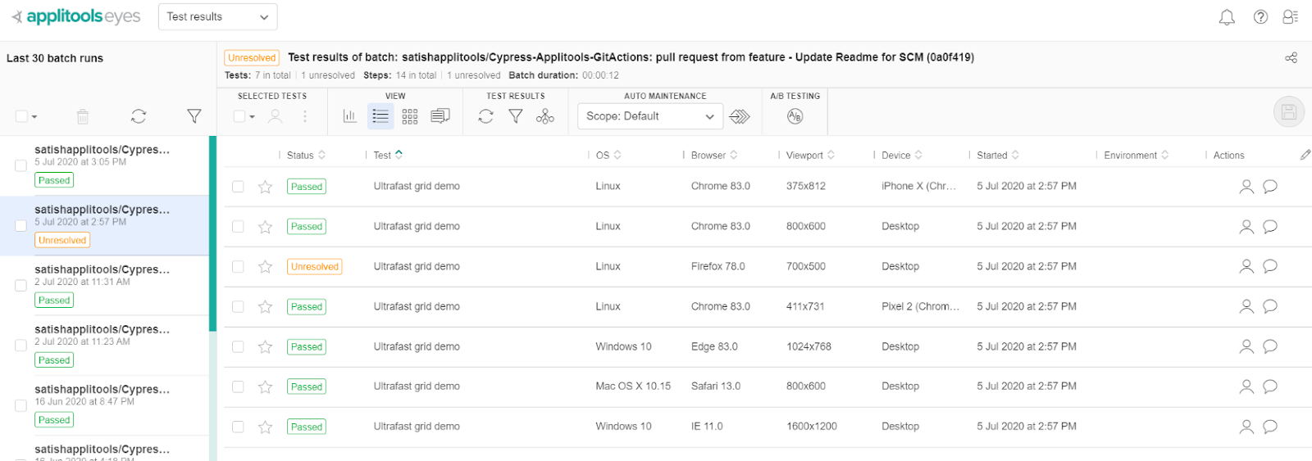
Task: Star the Firefox 78.0 test row
Action: [265, 267]
